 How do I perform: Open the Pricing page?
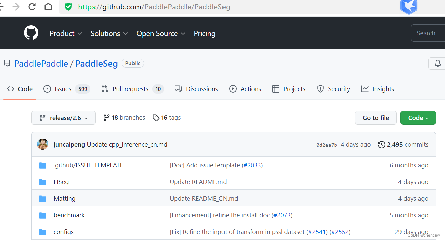pyautogui.click(x=205, y=34)
